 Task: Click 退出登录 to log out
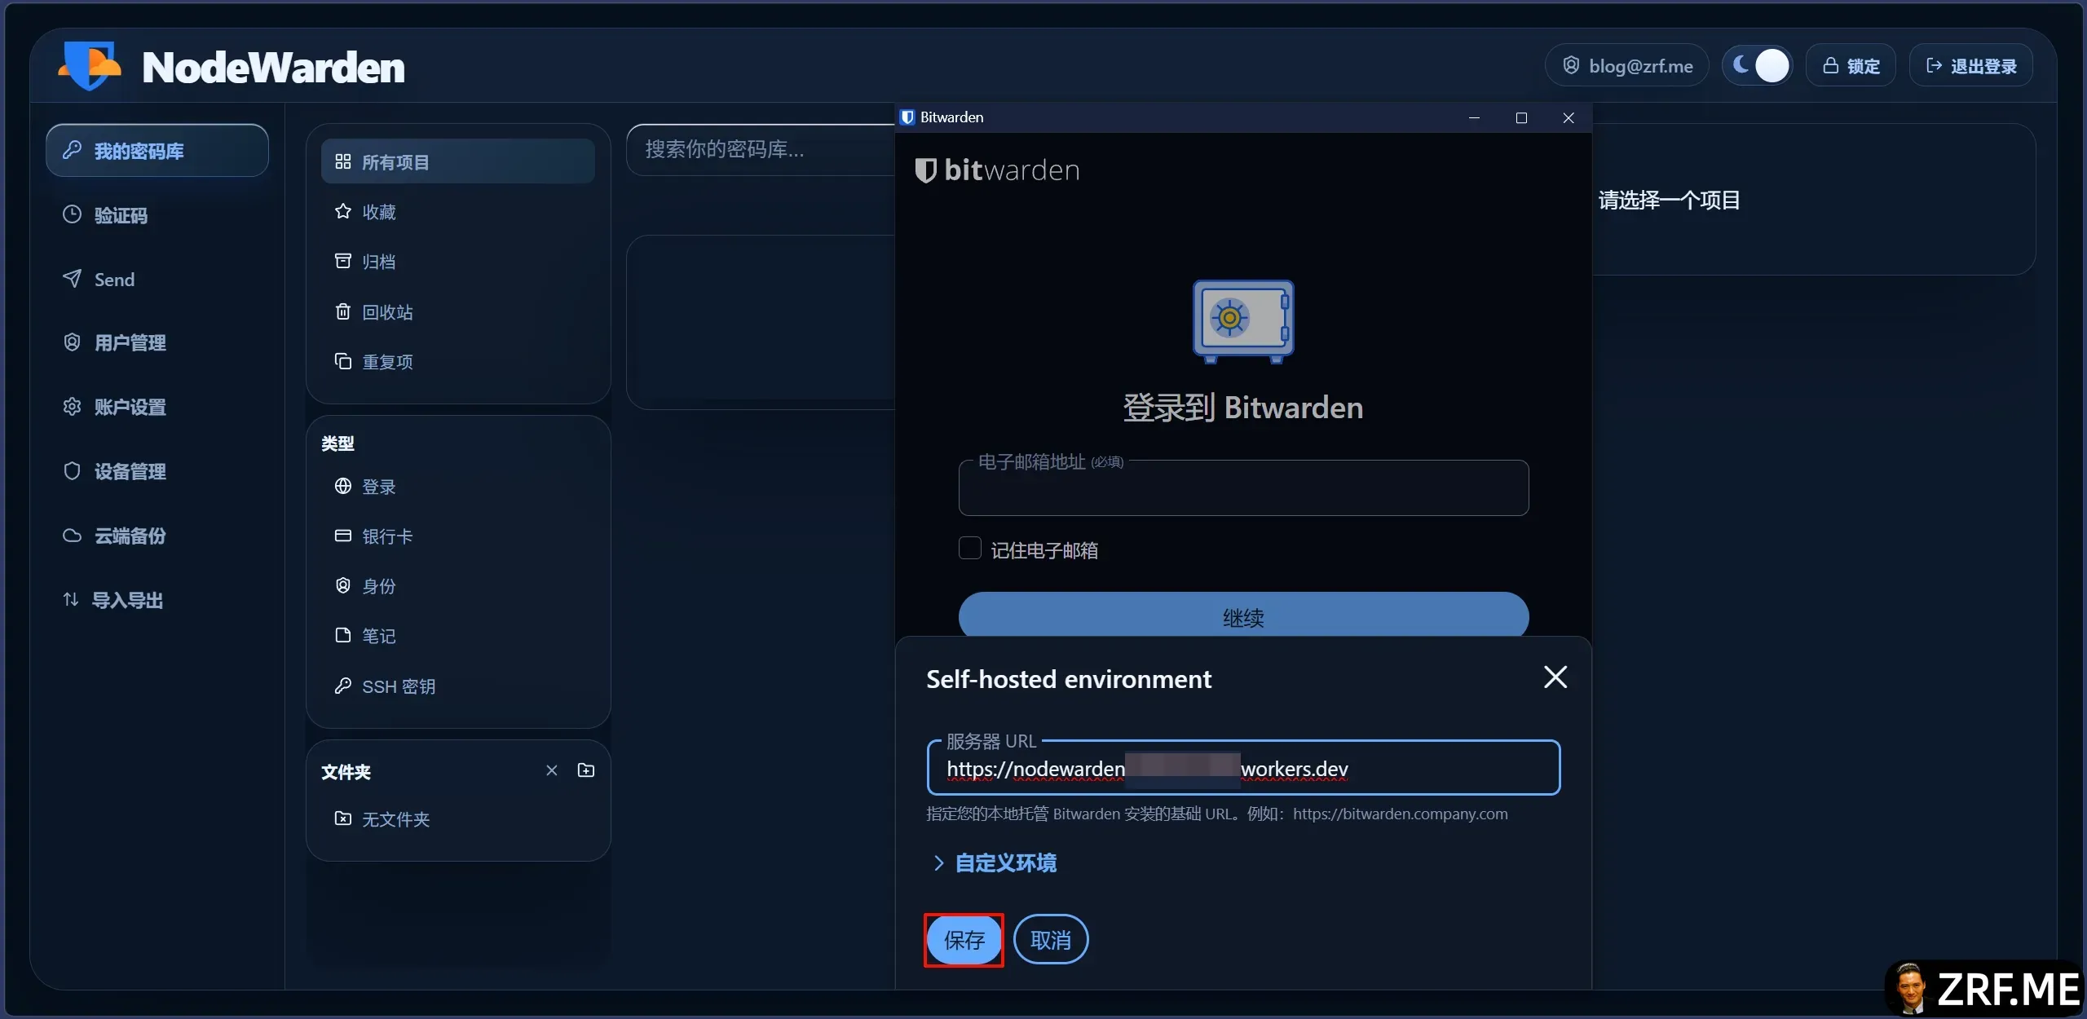[1971, 65]
